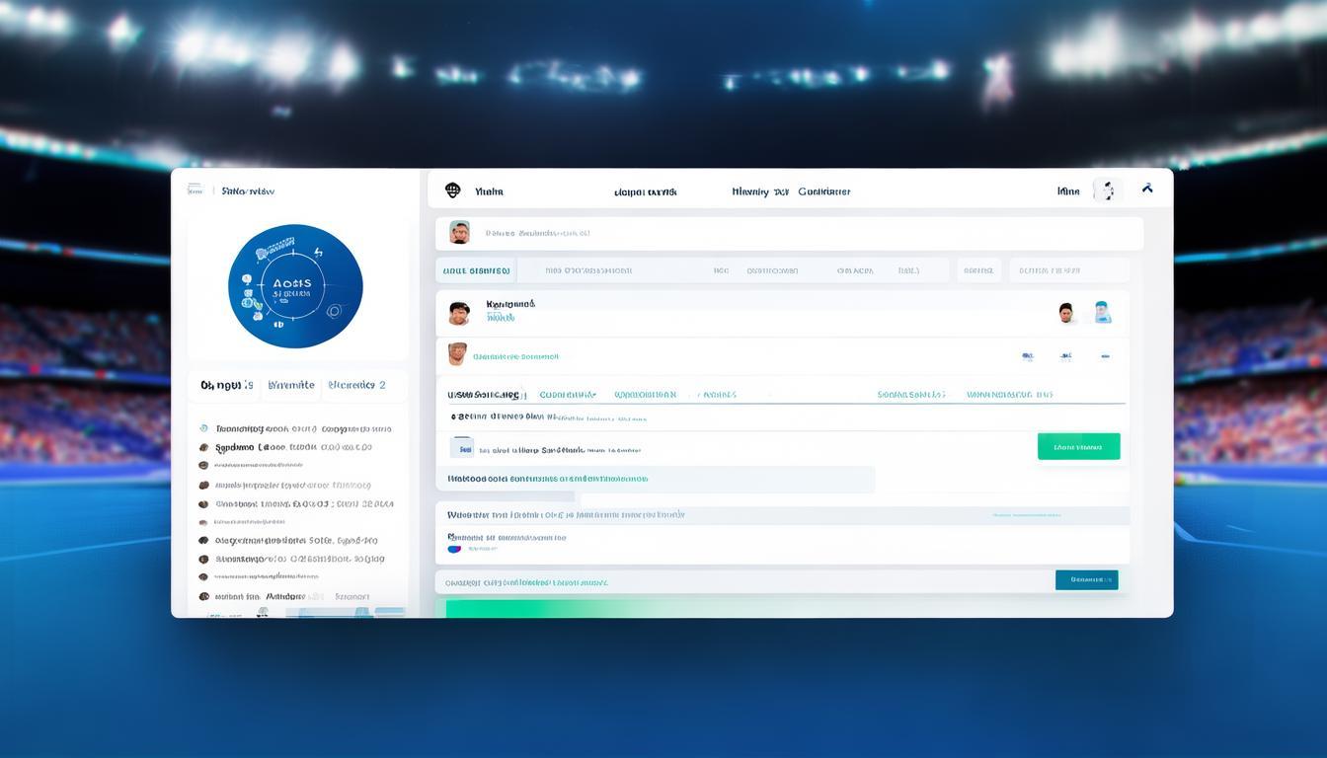Click the blue bottle icon in second row
The height and width of the screenshot is (758, 1327).
(x=1102, y=313)
